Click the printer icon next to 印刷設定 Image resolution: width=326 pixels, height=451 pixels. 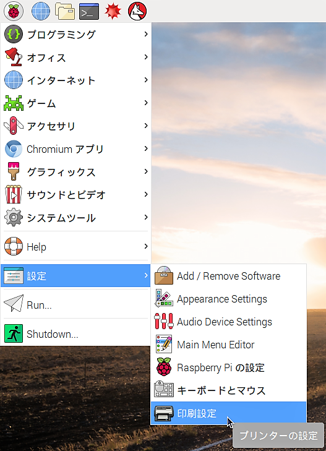164,413
